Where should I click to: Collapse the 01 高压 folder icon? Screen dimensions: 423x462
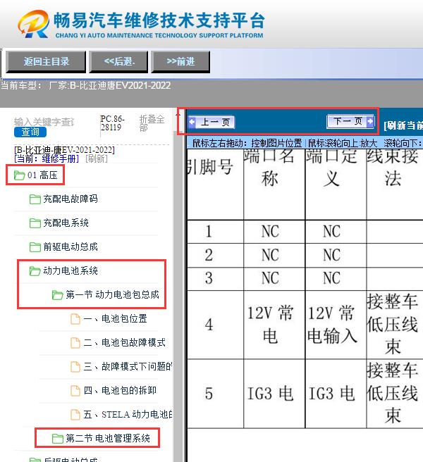click(20, 175)
